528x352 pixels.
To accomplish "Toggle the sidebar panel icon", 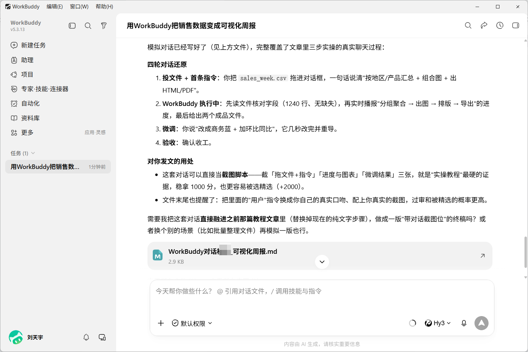I will (72, 26).
